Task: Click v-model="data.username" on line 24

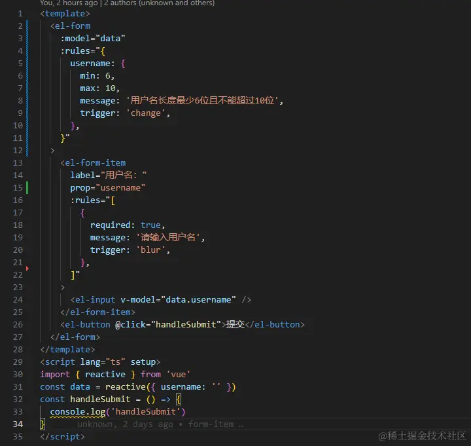Action: tap(178, 299)
